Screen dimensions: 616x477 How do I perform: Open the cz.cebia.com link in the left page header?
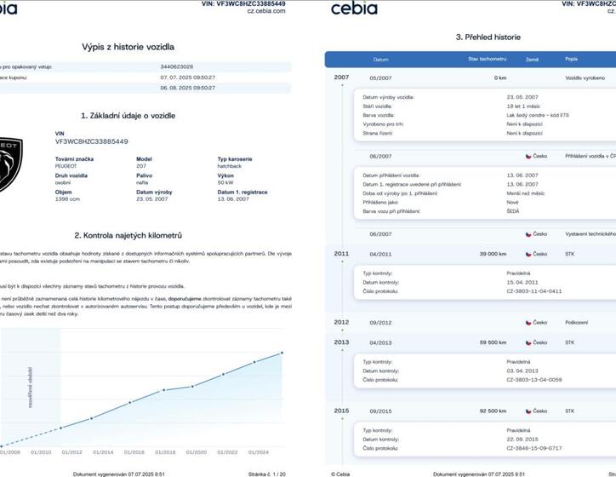[x=266, y=11]
